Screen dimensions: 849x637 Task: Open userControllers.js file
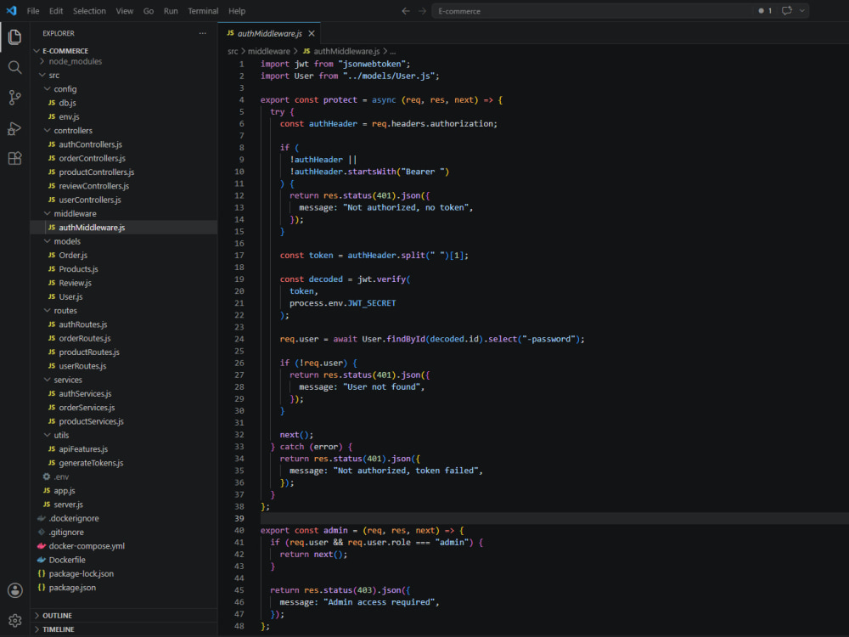click(90, 200)
